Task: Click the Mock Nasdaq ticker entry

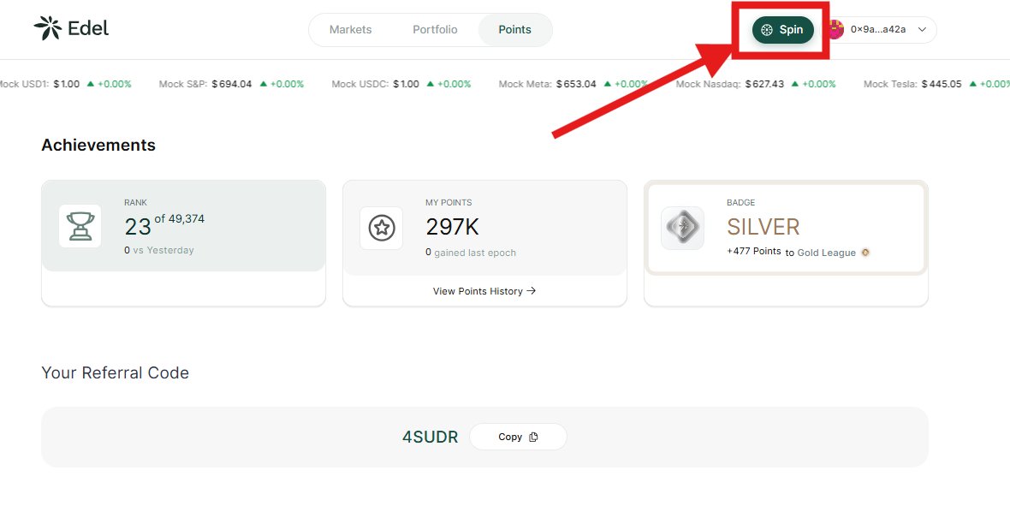Action: 756,84
